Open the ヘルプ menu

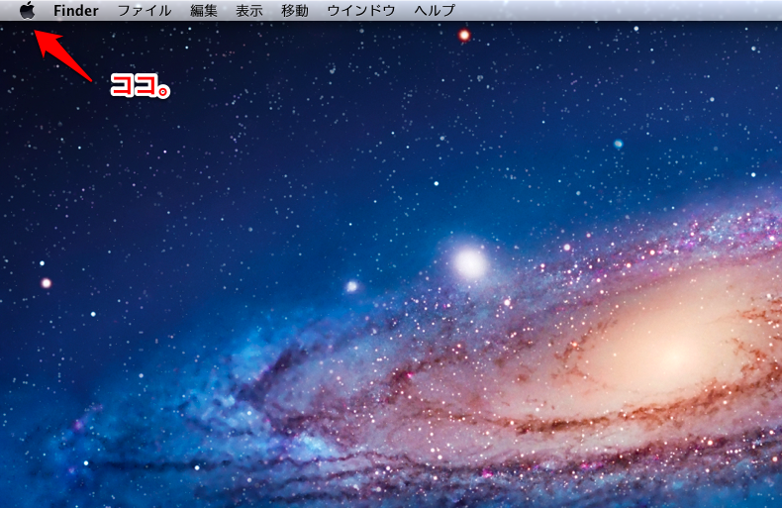(x=435, y=11)
